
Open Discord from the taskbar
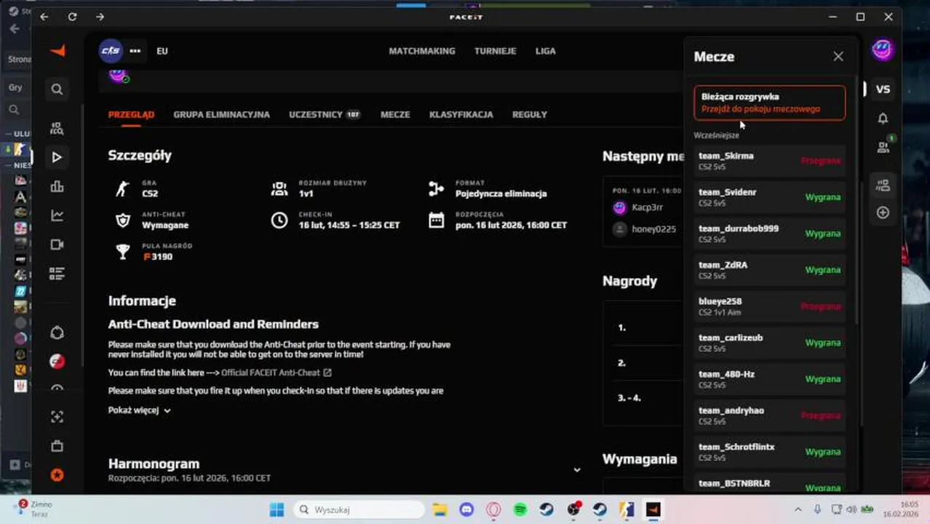466,509
